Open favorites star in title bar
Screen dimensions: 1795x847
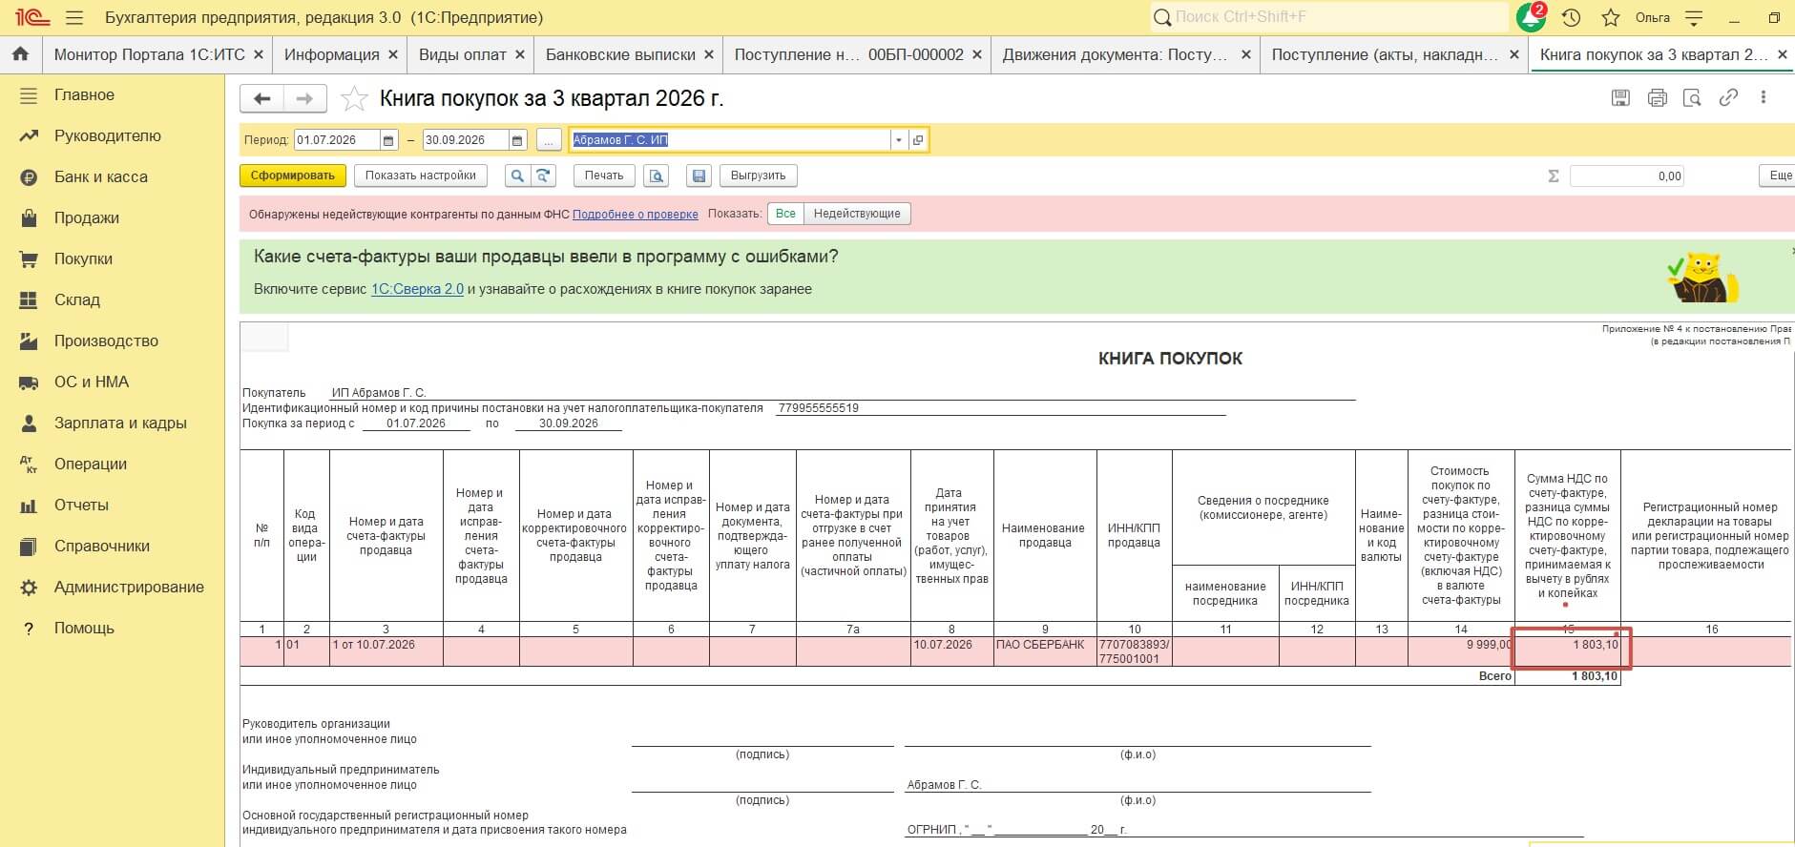[1611, 17]
